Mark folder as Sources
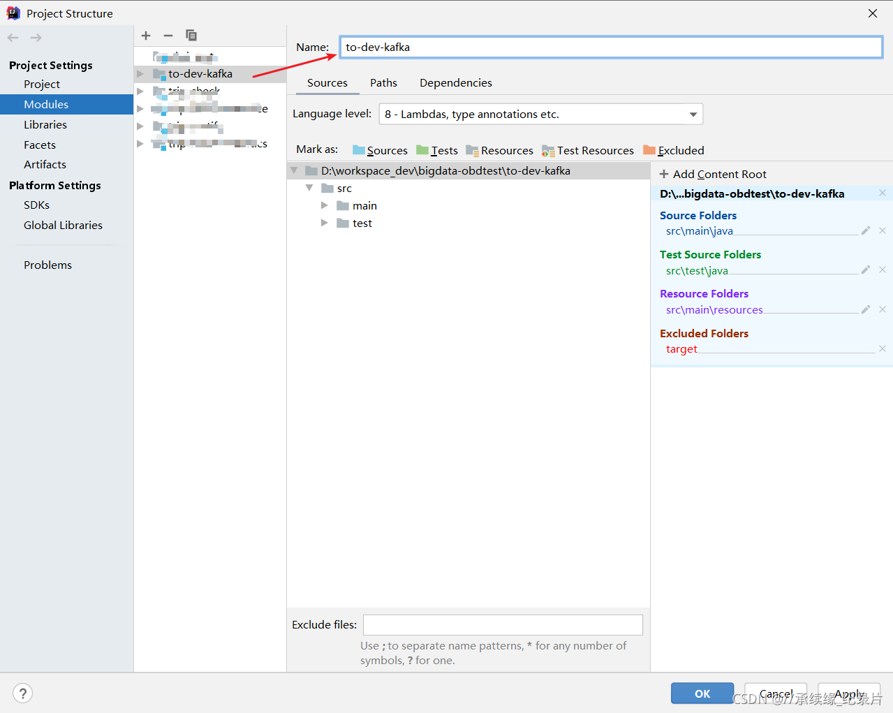 (x=380, y=150)
